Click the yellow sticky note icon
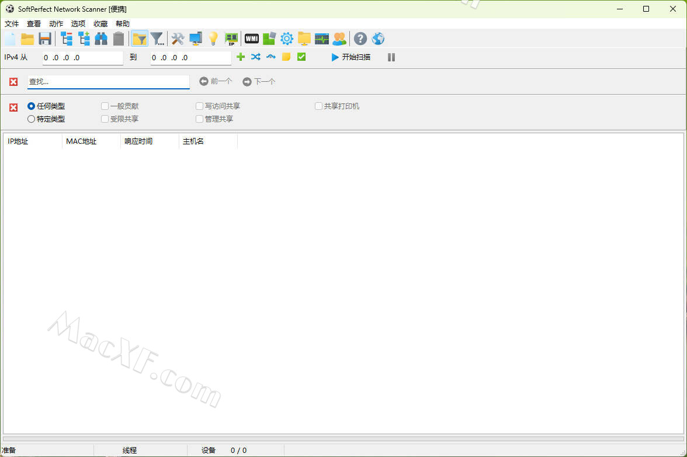 (286, 57)
